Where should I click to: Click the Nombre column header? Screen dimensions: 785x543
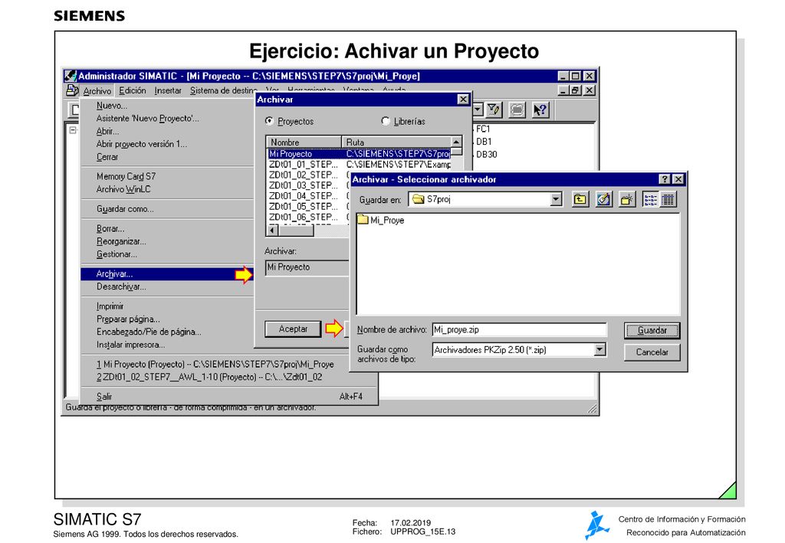point(304,142)
